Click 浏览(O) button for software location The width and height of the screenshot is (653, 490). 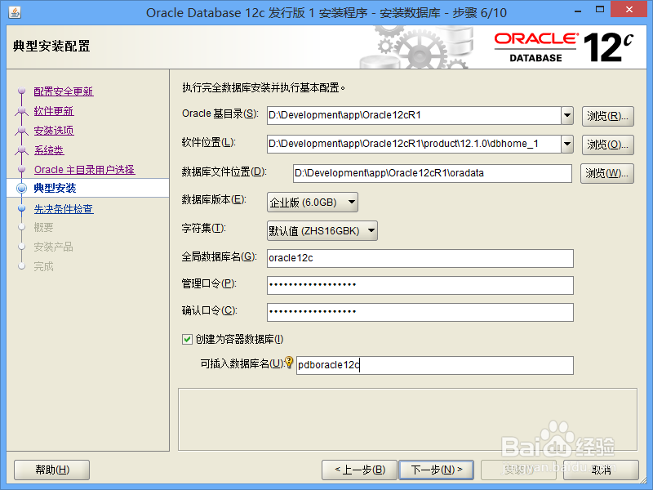pos(607,145)
